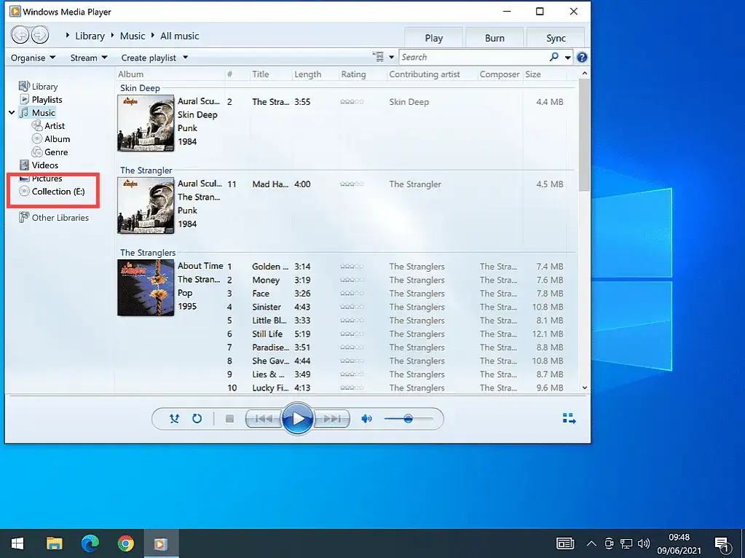Open the Windows Start menu

(x=17, y=543)
